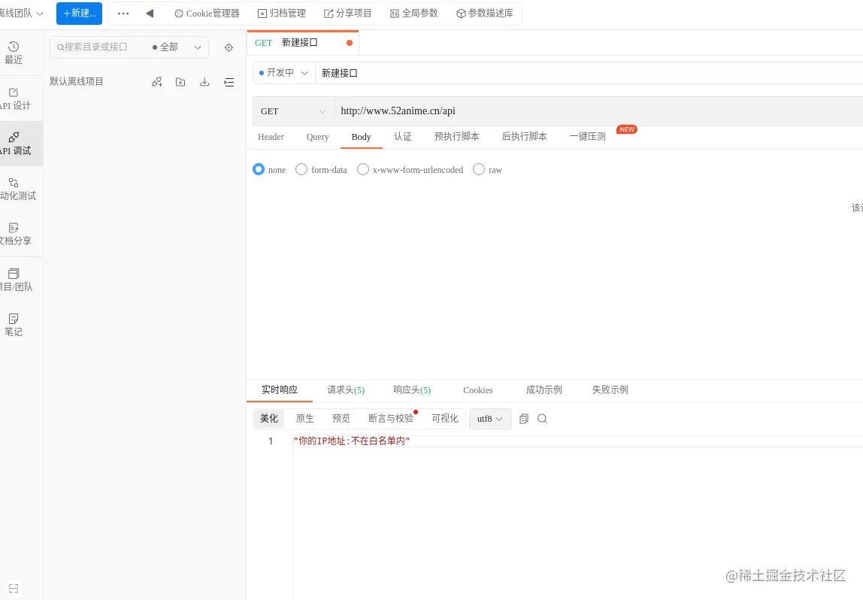
Task: Open the 认证 tab
Action: [x=402, y=137]
